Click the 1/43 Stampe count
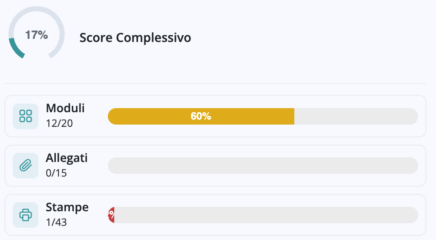Viewport: 436px width, 240px height. coord(56,222)
